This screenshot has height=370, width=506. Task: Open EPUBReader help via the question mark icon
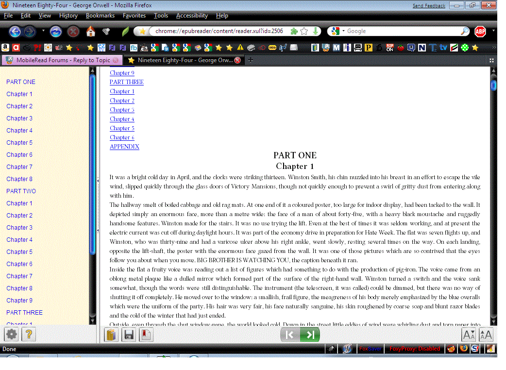coord(29,334)
